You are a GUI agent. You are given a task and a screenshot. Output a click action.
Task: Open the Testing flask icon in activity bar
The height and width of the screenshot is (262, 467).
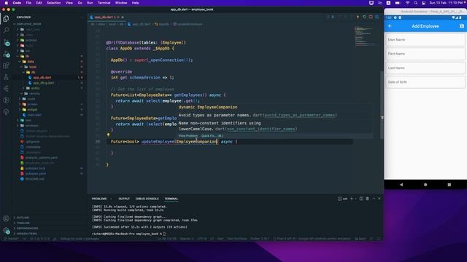[6, 77]
